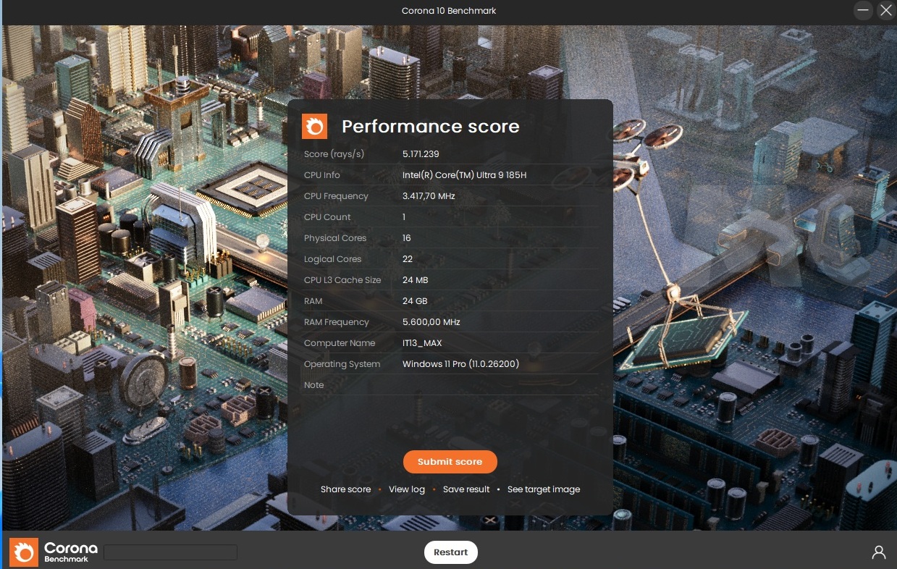Image resolution: width=897 pixels, height=569 pixels.
Task: Select CPU info text Intel(R) Core(TM) Ultra 9 185H
Action: (464, 175)
